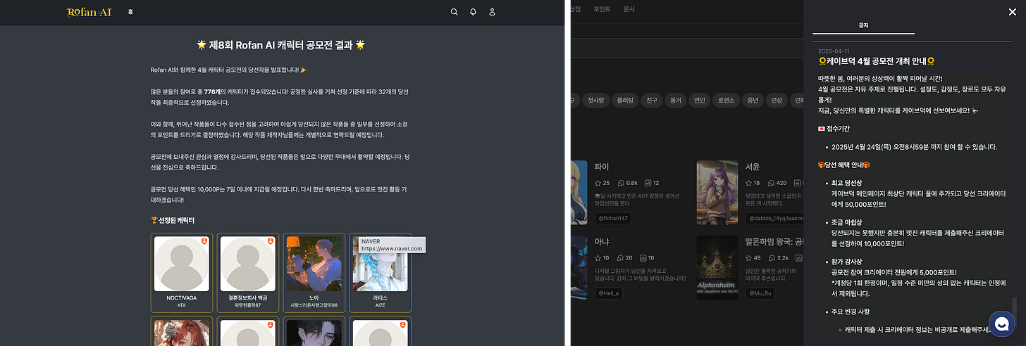Click the 접수기간 heading in notice
The width and height of the screenshot is (1026, 346).
835,129
